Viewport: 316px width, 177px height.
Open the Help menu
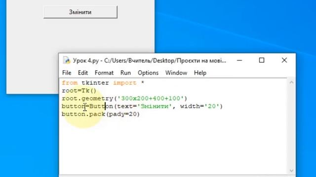200,73
